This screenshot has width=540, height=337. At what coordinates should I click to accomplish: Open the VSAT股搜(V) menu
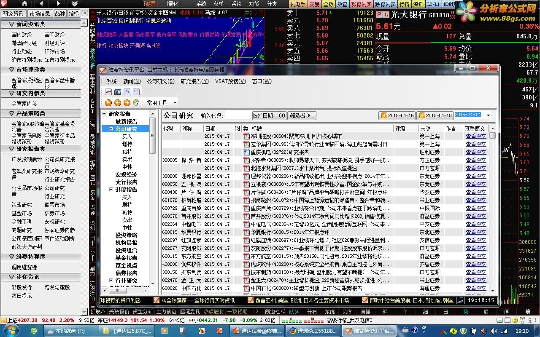tap(230, 81)
